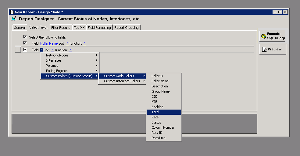Choose the Row ID field
The width and height of the screenshot is (300, 156).
164,133
